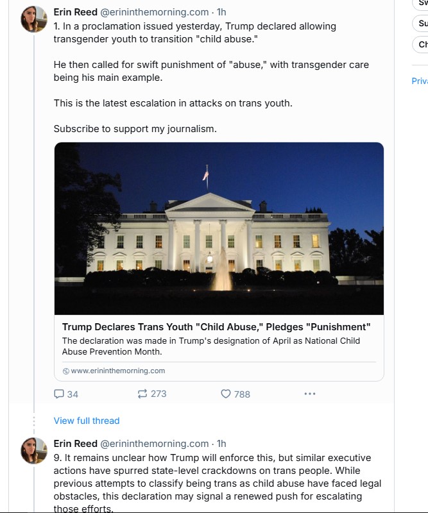Open the Privacy link in the right sidebar

tap(420, 81)
